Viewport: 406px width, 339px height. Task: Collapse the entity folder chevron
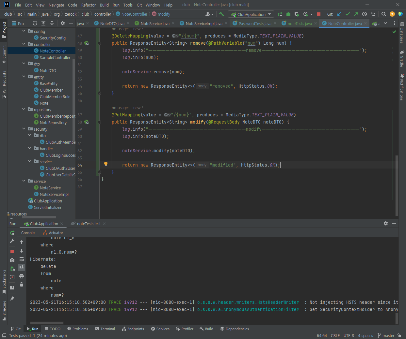24,77
